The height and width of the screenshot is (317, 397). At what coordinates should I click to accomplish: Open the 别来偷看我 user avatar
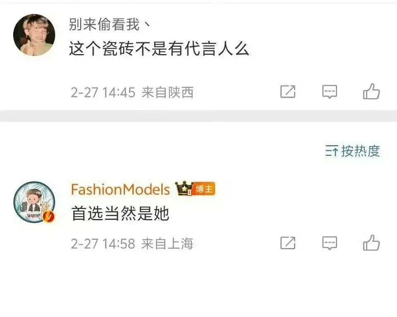(34, 35)
